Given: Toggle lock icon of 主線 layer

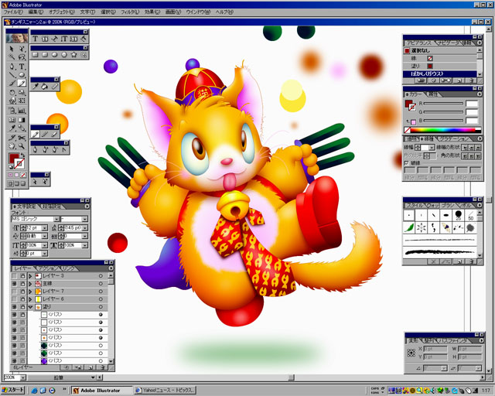Looking at the screenshot, I should [x=22, y=284].
